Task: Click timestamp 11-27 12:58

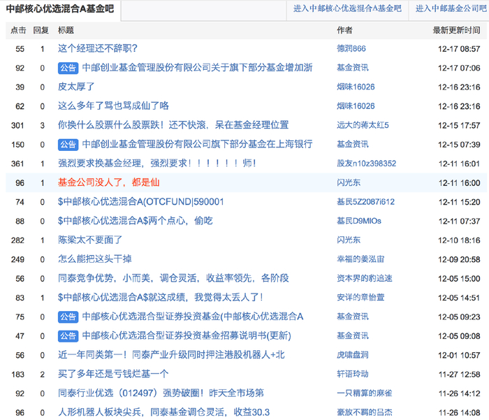Action: tap(459, 374)
